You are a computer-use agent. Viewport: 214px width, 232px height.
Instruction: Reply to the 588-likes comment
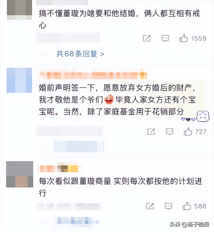point(168,206)
